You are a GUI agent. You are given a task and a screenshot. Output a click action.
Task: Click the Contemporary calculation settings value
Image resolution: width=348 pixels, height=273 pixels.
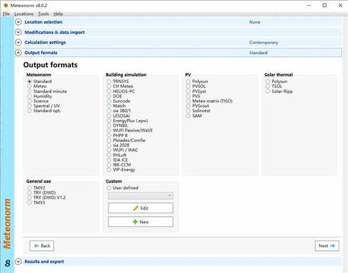(263, 42)
